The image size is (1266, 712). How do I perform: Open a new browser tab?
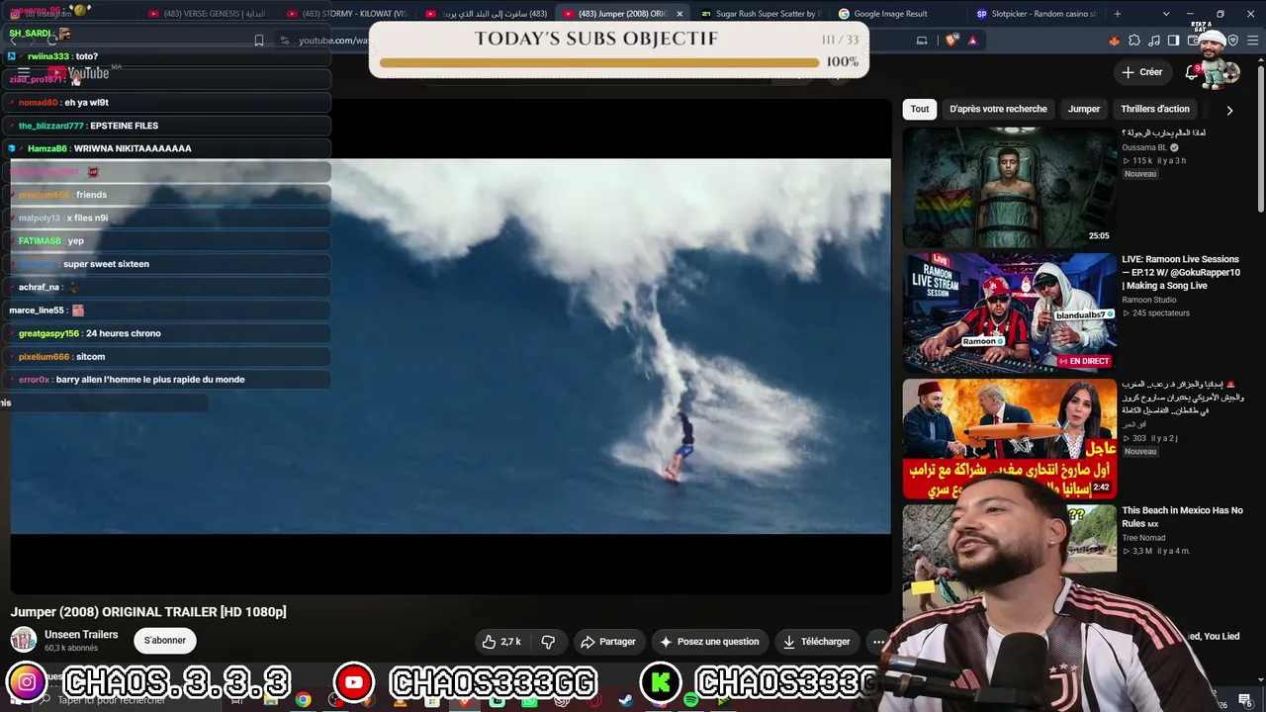point(1118,14)
